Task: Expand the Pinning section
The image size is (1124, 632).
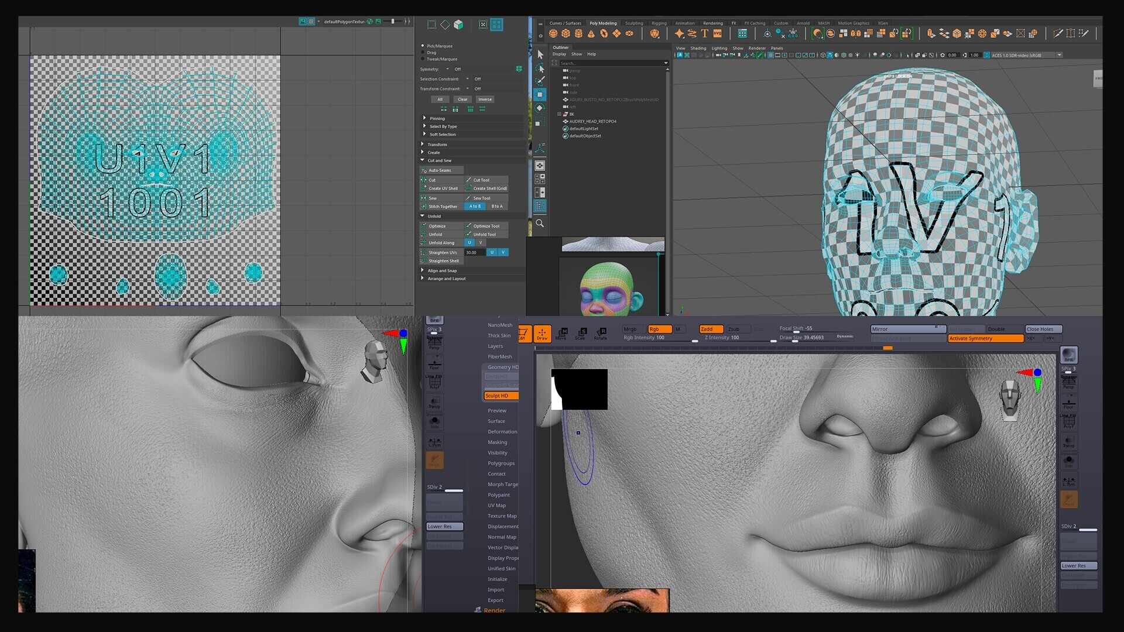Action: click(x=424, y=118)
